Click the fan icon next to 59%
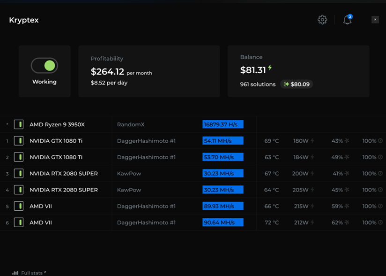Screen dimensions: 386x276 coord(347,206)
